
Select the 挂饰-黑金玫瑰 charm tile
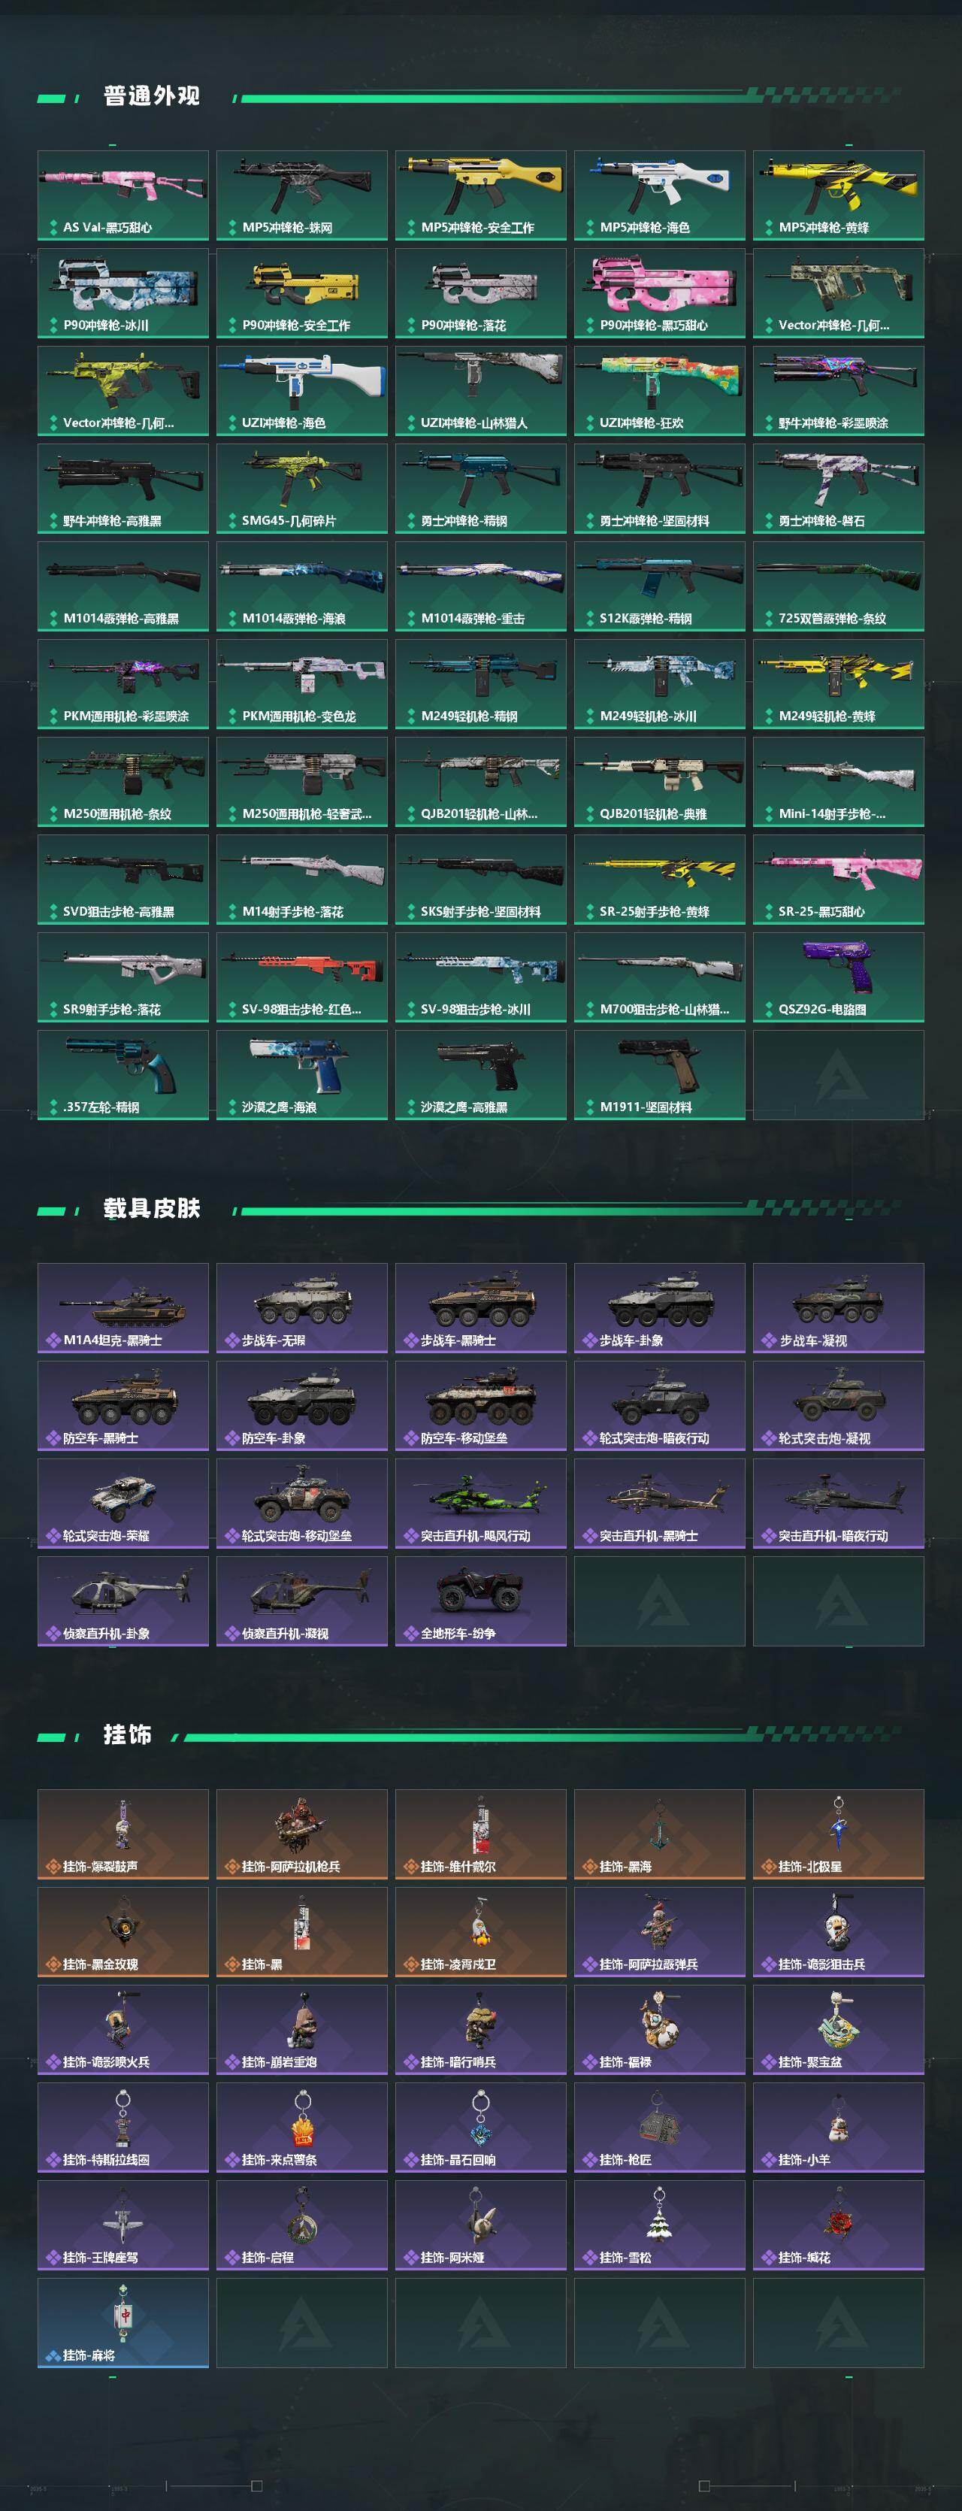click(x=123, y=1932)
